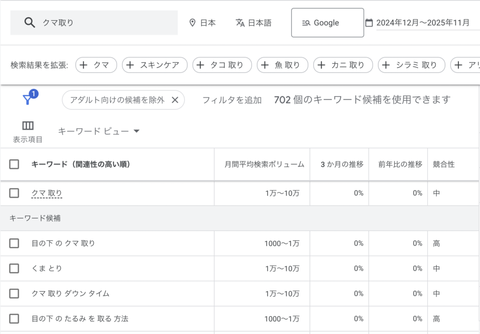The height and width of the screenshot is (334, 480).
Task: Expand the キーワード ビュー dropdown
Action: pyautogui.click(x=99, y=131)
